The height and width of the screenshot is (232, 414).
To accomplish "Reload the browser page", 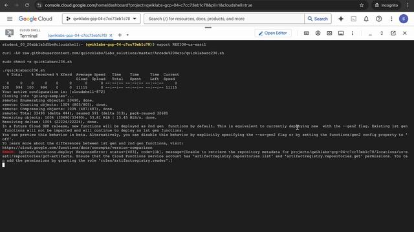I will [x=27, y=5].
